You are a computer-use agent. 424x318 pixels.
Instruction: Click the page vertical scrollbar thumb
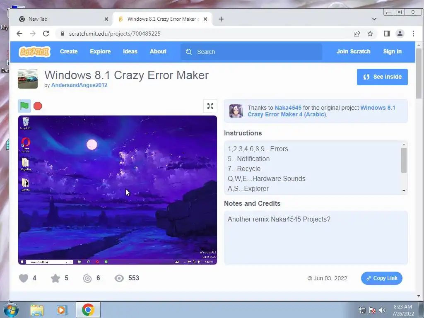point(419,74)
